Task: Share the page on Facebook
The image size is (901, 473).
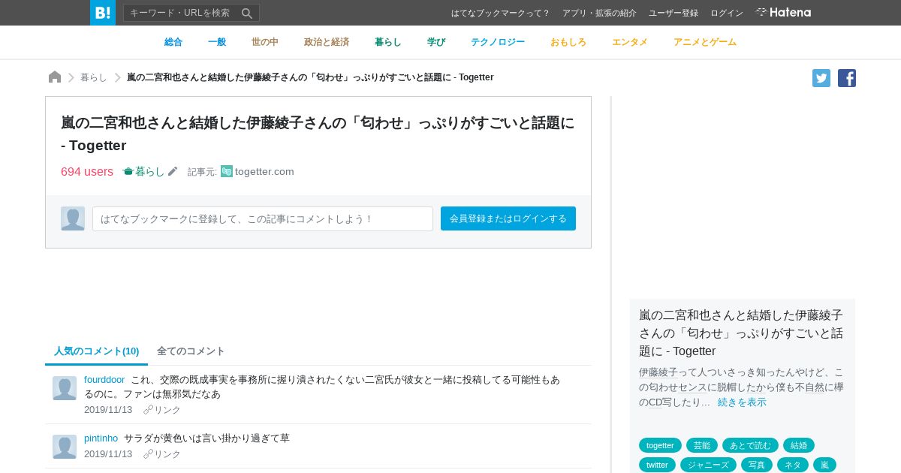Action: 847,78
